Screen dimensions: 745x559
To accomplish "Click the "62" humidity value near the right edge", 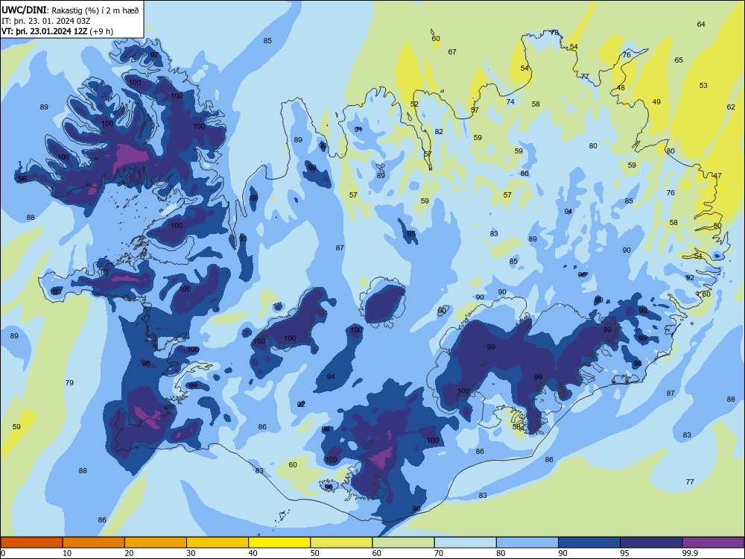I will 731,107.
